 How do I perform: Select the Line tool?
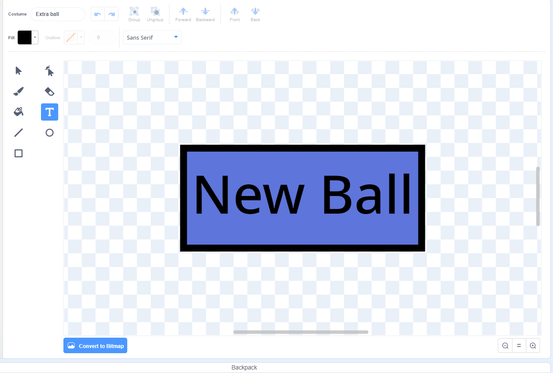[18, 132]
